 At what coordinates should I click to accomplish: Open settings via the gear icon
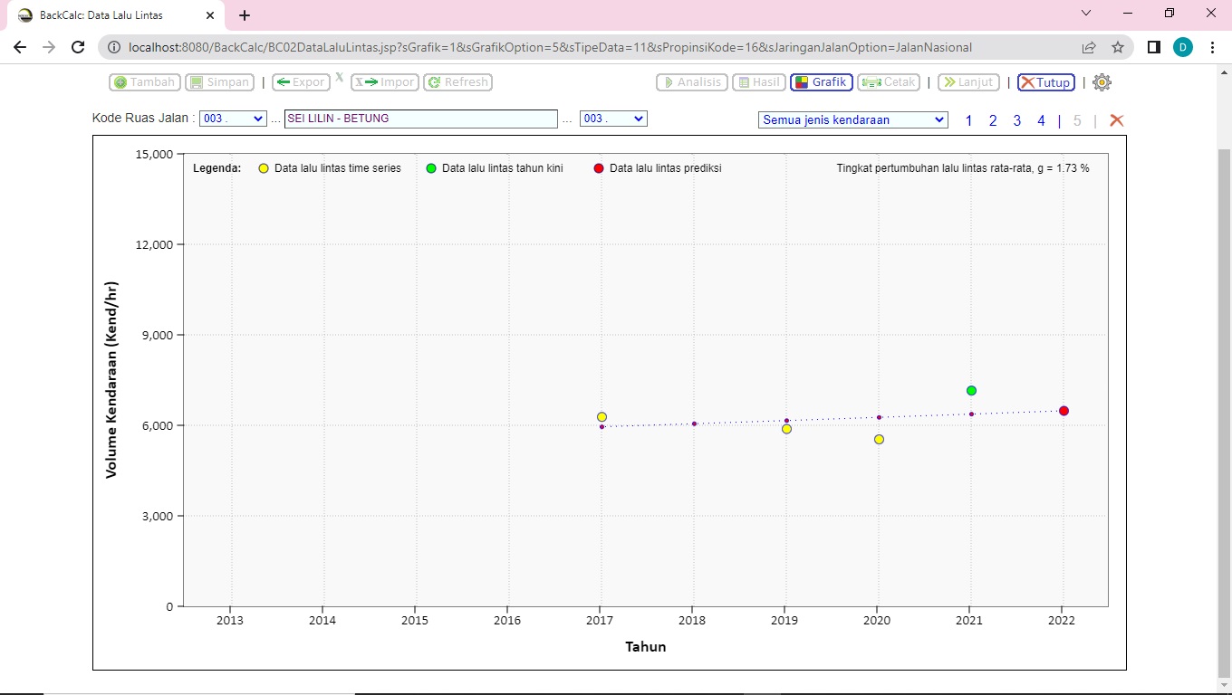[x=1102, y=82]
